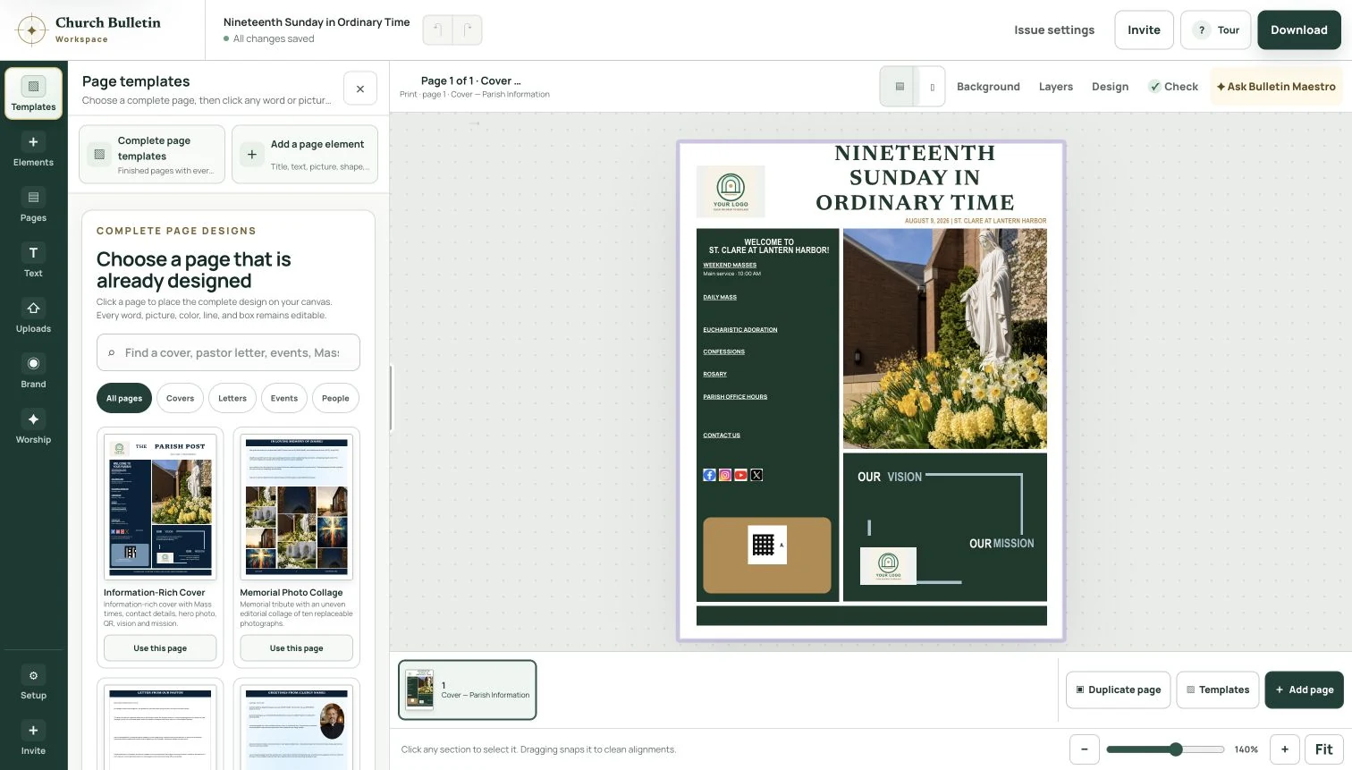Filter templates by Letters

[x=232, y=398]
